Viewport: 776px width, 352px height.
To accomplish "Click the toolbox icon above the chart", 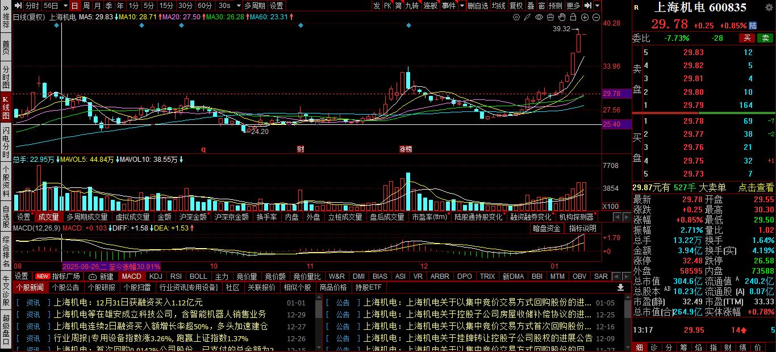I will [x=550, y=17].
